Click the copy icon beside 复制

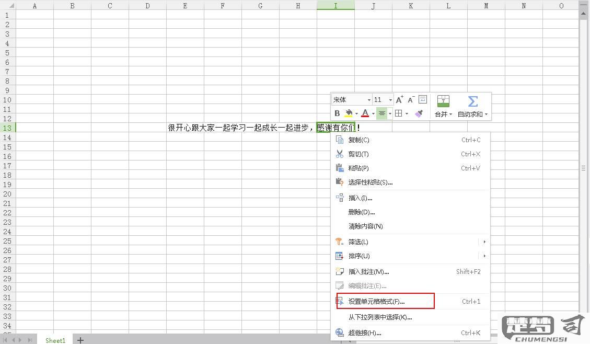click(339, 140)
